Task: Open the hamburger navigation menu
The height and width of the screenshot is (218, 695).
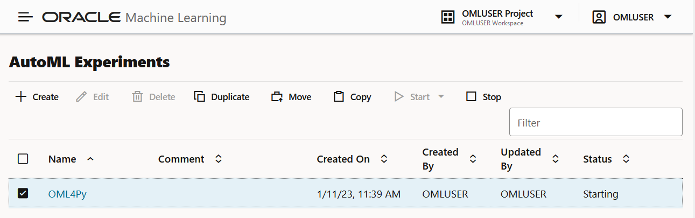Action: tap(25, 17)
